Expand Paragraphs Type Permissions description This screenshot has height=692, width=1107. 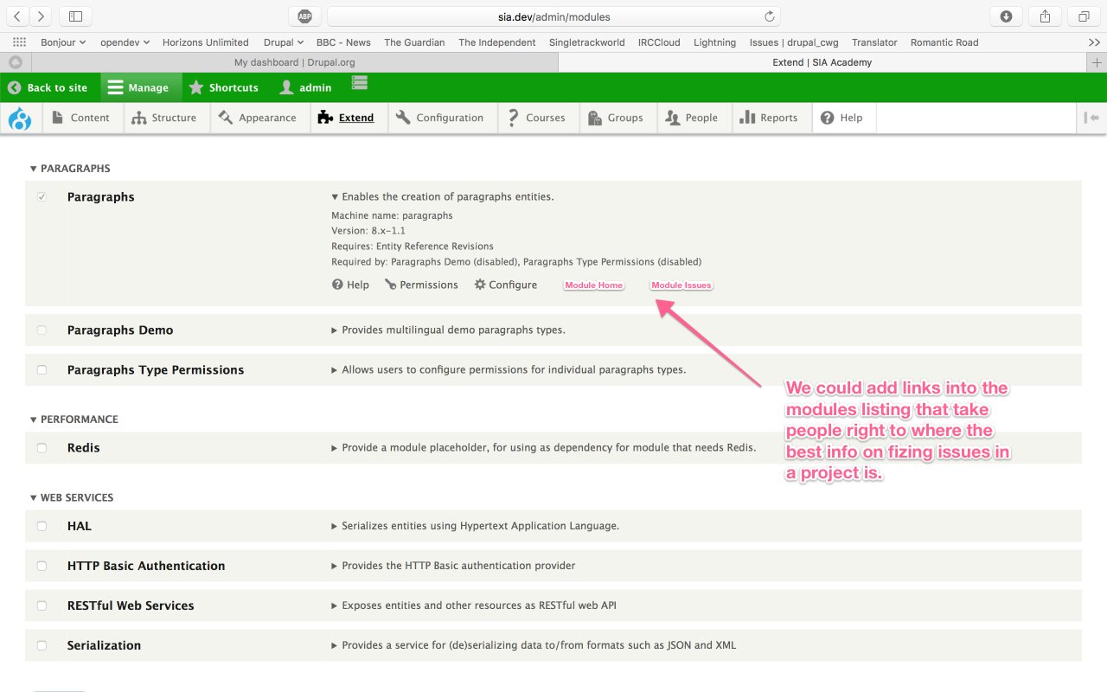509,370
